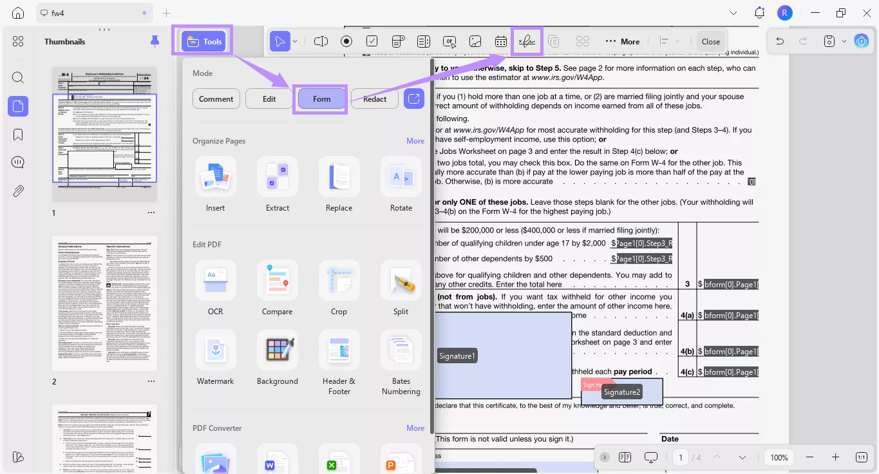Select the form text field tool
This screenshot has height=474, width=879.
click(x=320, y=41)
